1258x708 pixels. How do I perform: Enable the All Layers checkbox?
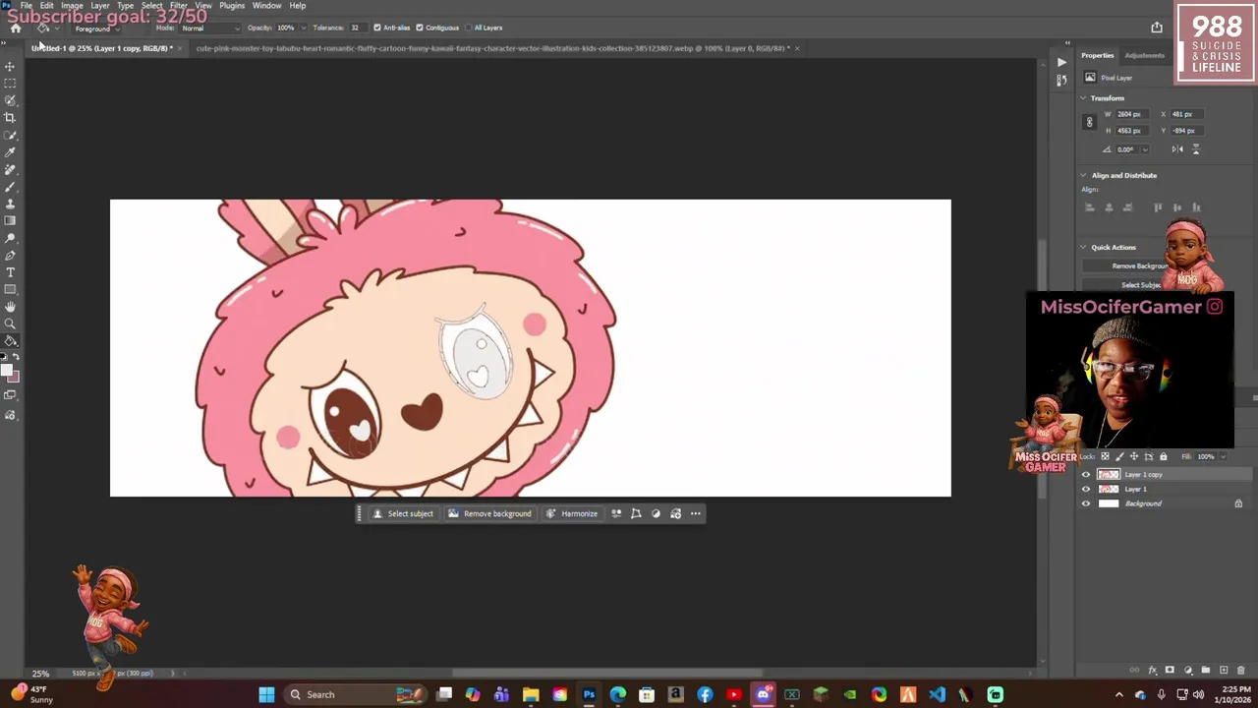[x=467, y=28]
